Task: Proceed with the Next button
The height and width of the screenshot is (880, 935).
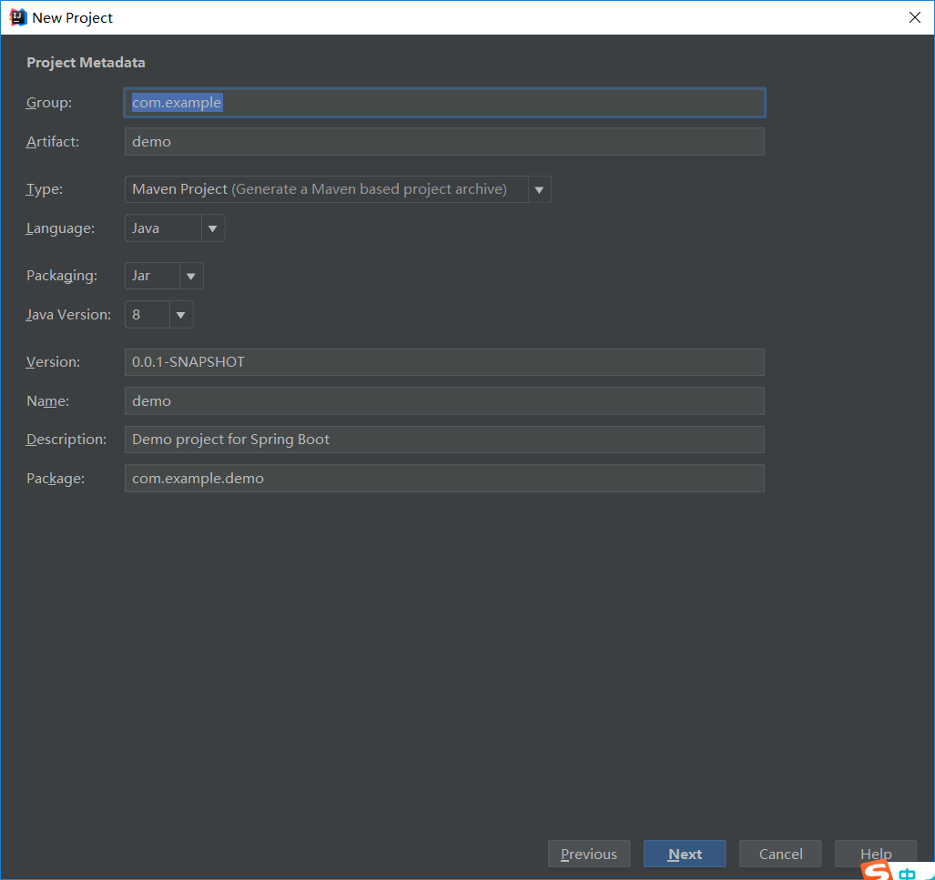Action: click(685, 854)
